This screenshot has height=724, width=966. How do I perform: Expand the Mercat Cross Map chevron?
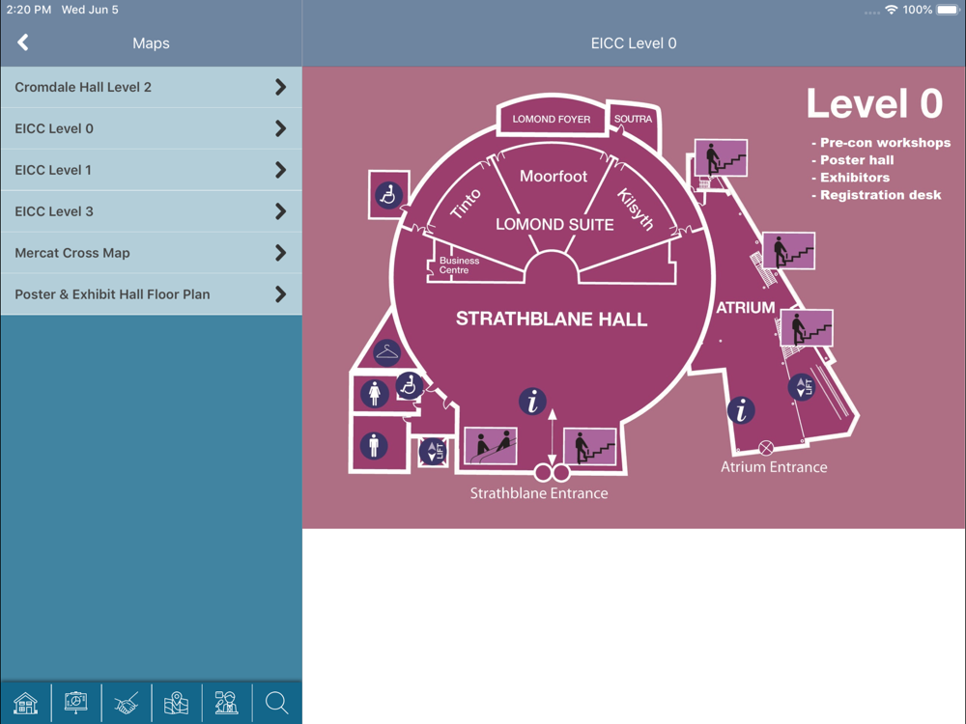[280, 252]
